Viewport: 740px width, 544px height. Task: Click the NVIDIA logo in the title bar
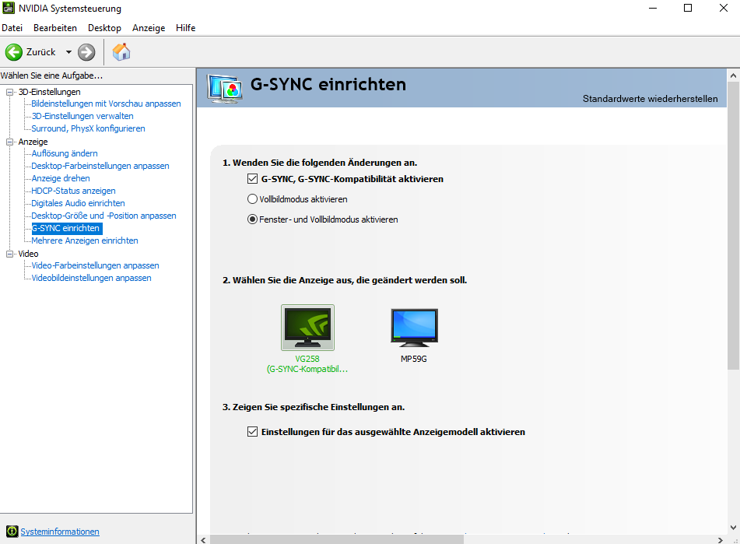point(9,9)
